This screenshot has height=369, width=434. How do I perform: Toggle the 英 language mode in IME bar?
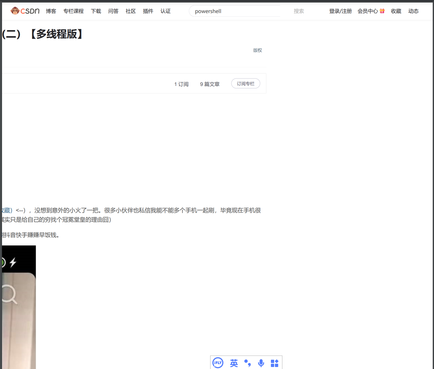click(234, 363)
